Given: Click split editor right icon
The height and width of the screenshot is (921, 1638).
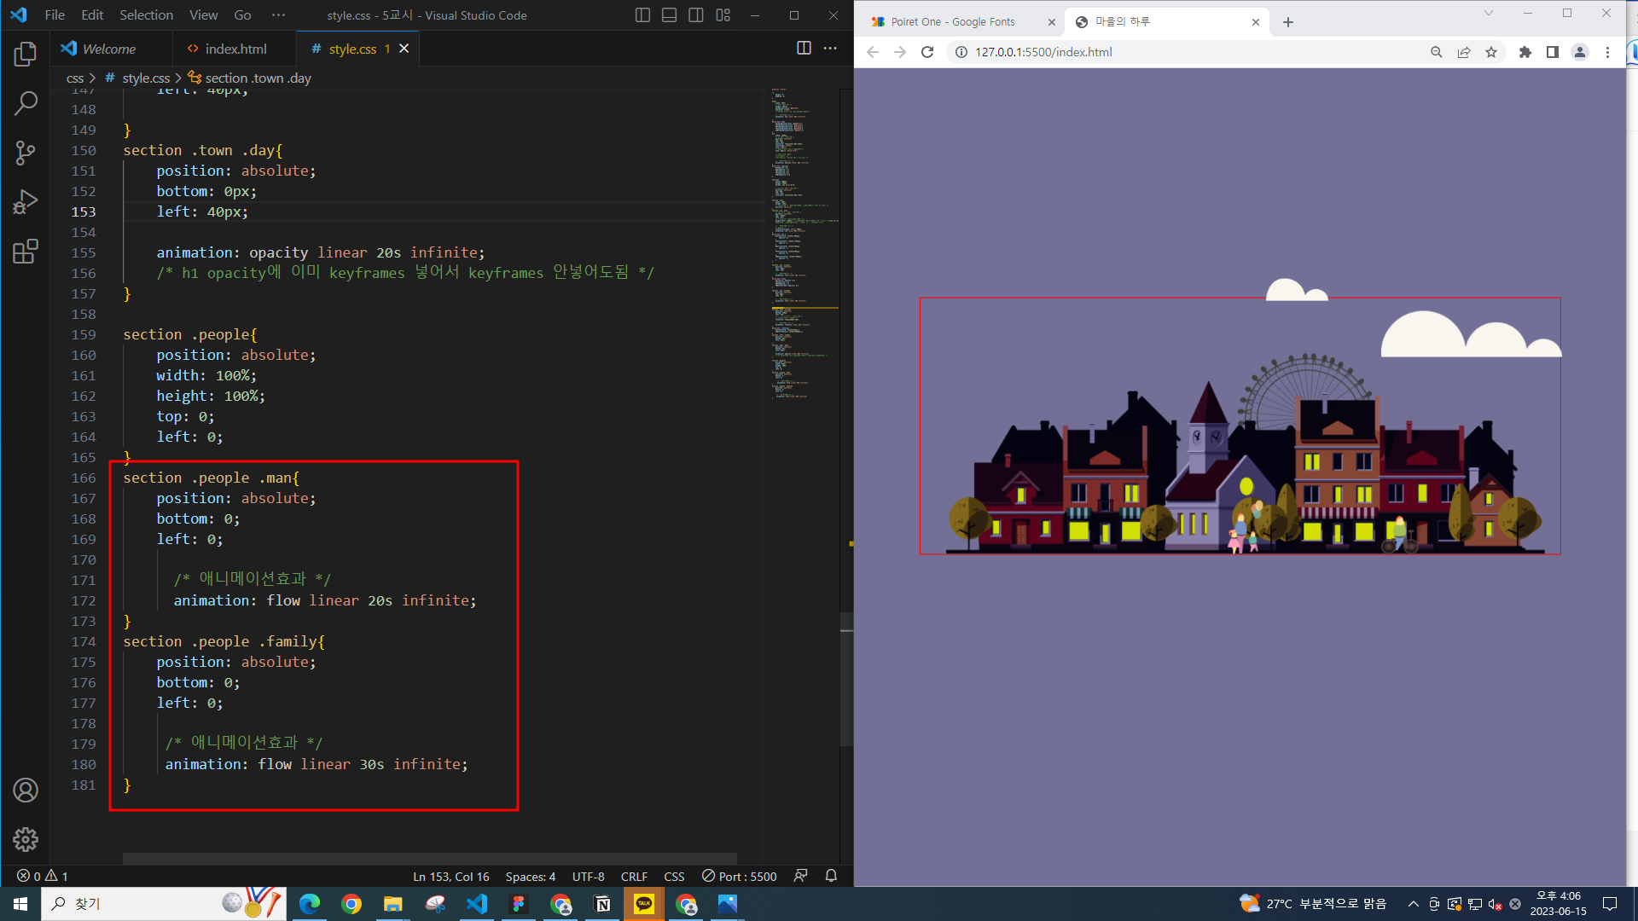Looking at the screenshot, I should [x=804, y=49].
